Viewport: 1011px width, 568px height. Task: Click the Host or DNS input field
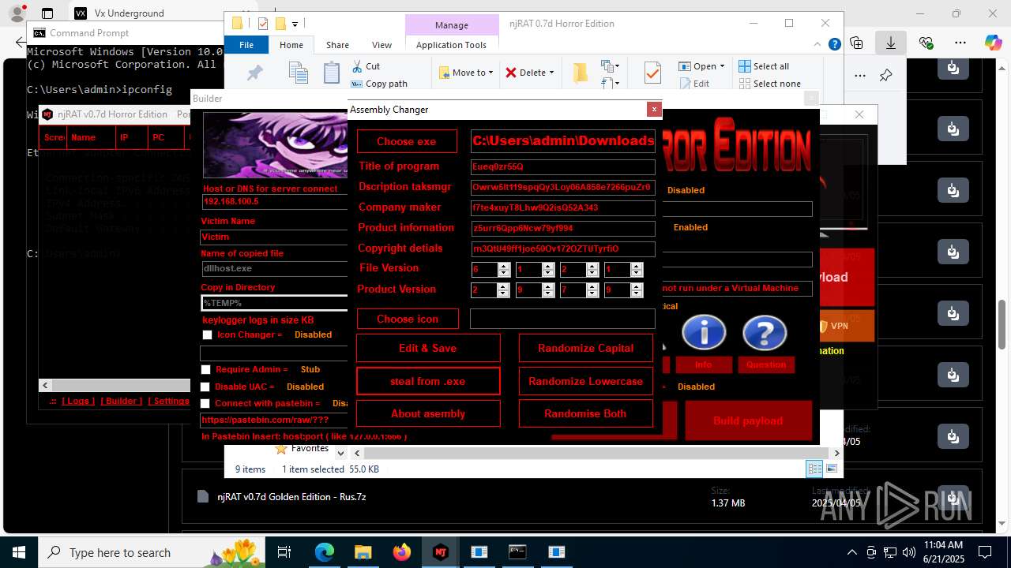tap(275, 202)
